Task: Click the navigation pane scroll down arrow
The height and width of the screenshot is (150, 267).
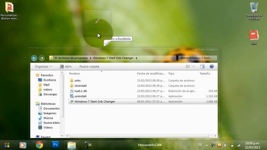Action: pos(62,136)
